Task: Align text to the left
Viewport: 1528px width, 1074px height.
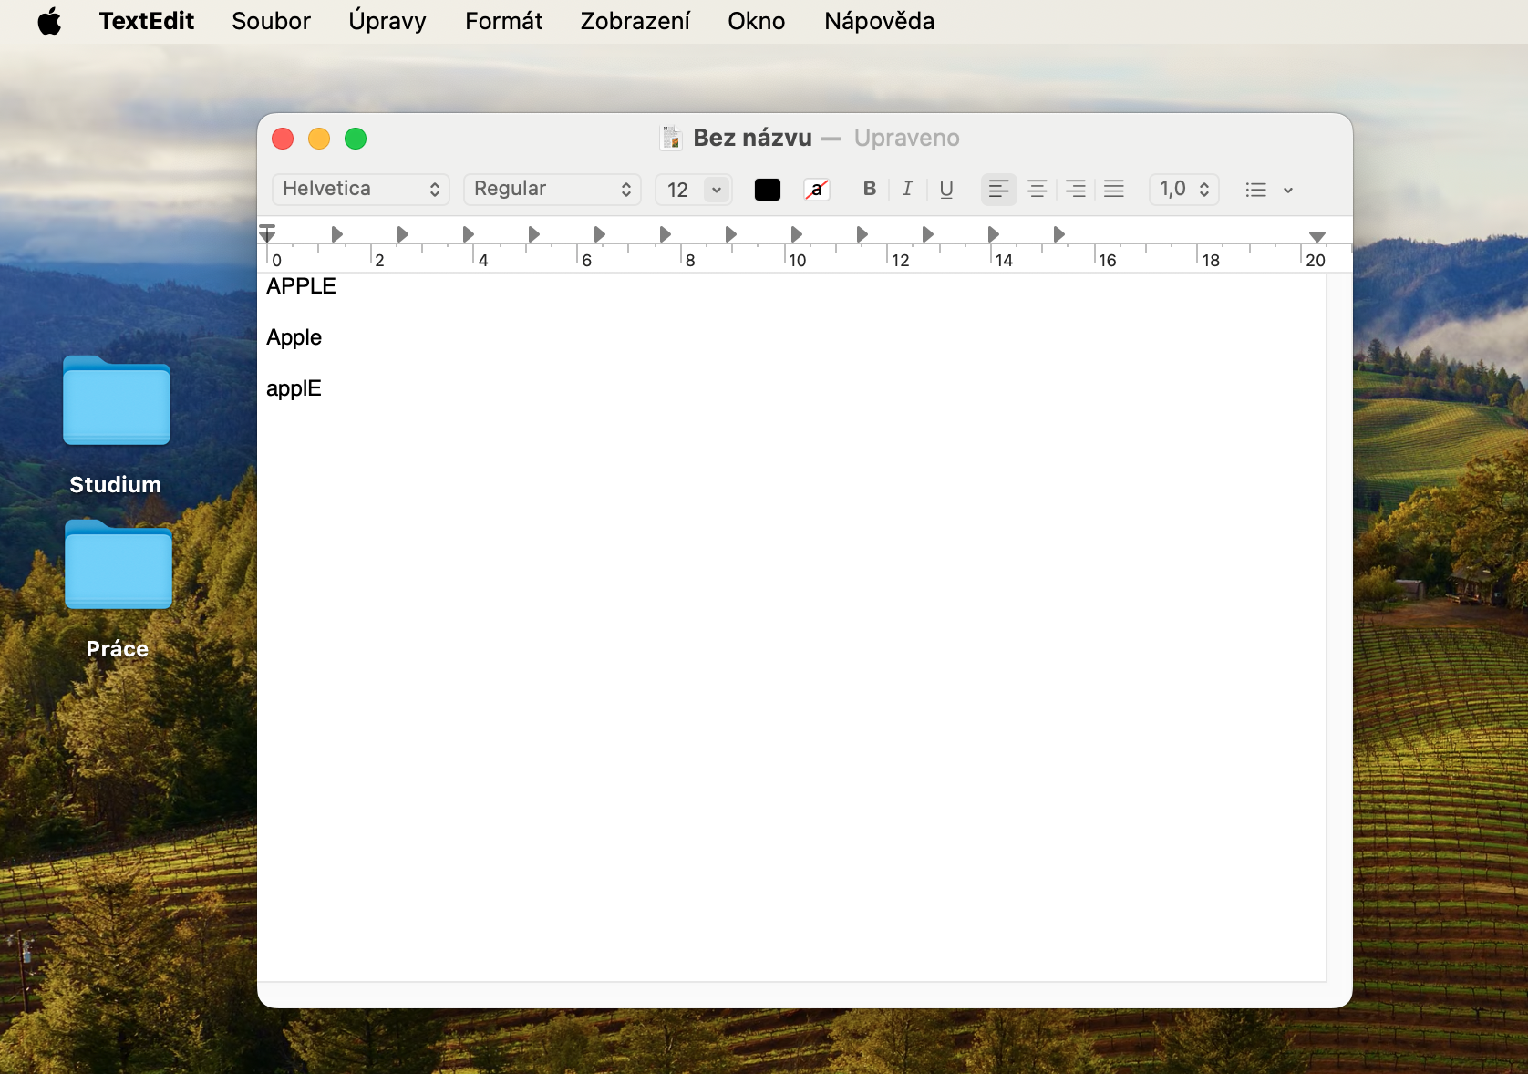Action: 999,189
